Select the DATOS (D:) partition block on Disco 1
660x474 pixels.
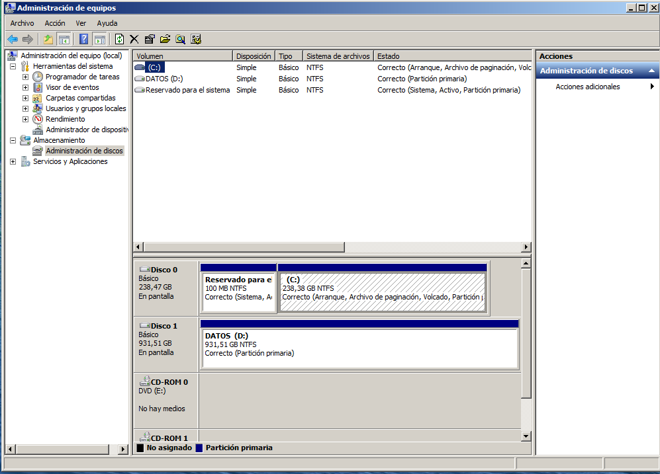click(358, 348)
